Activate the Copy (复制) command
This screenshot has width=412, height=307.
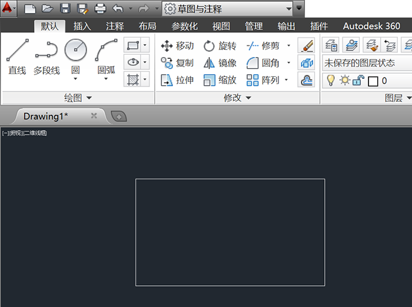(x=177, y=63)
